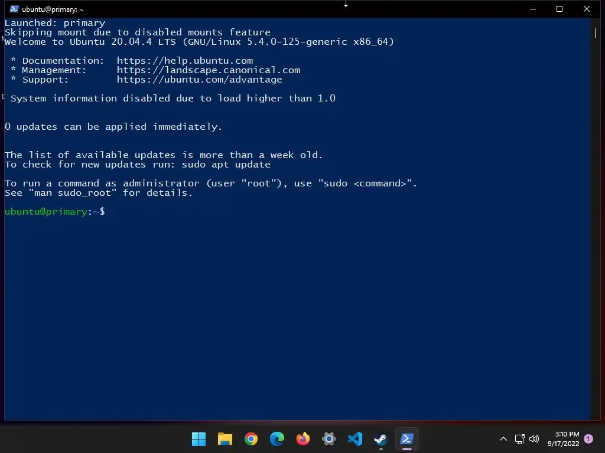Click the https://help.ubuntu.com URL text

[x=185, y=61]
